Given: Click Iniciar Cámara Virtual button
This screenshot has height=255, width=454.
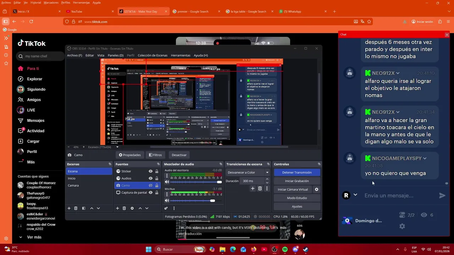Looking at the screenshot, I should click(x=293, y=189).
